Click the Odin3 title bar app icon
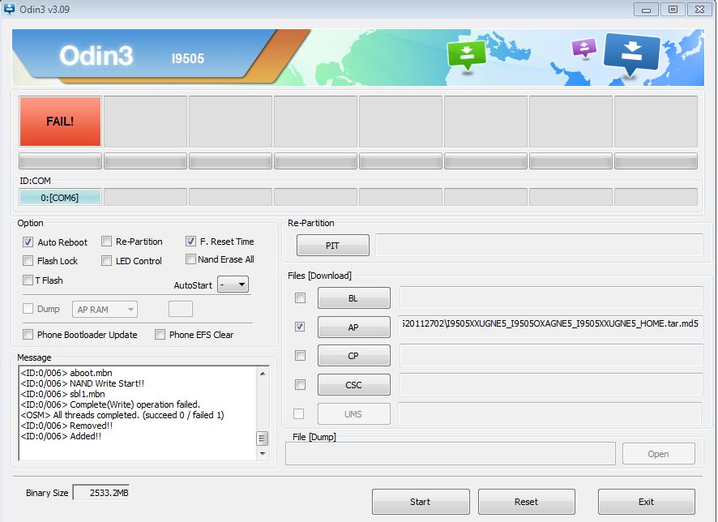Viewport: 718px width, 522px height. (x=9, y=9)
